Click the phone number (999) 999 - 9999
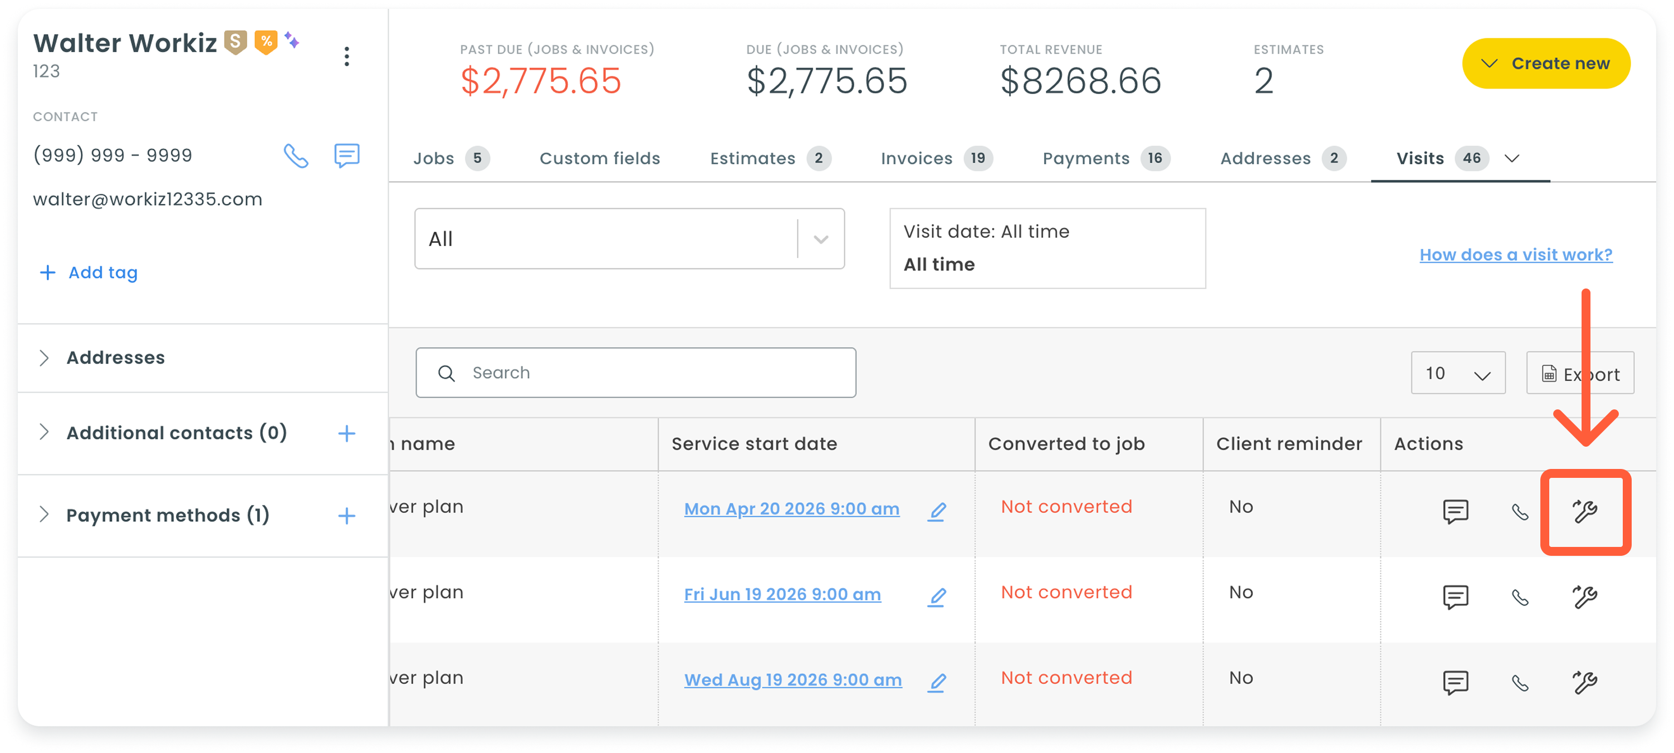This screenshot has height=753, width=1674. [x=113, y=156]
